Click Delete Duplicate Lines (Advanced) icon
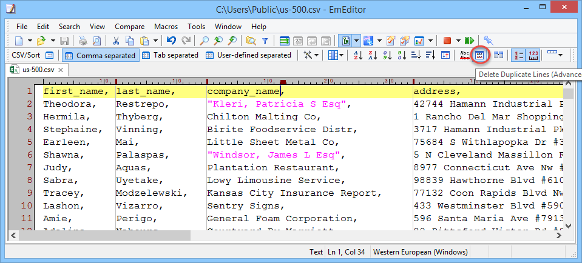The width and height of the screenshot is (582, 263). coord(479,55)
